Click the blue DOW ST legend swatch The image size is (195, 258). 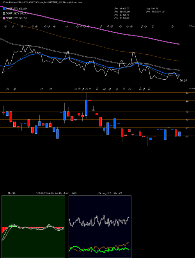tap(4, 9)
